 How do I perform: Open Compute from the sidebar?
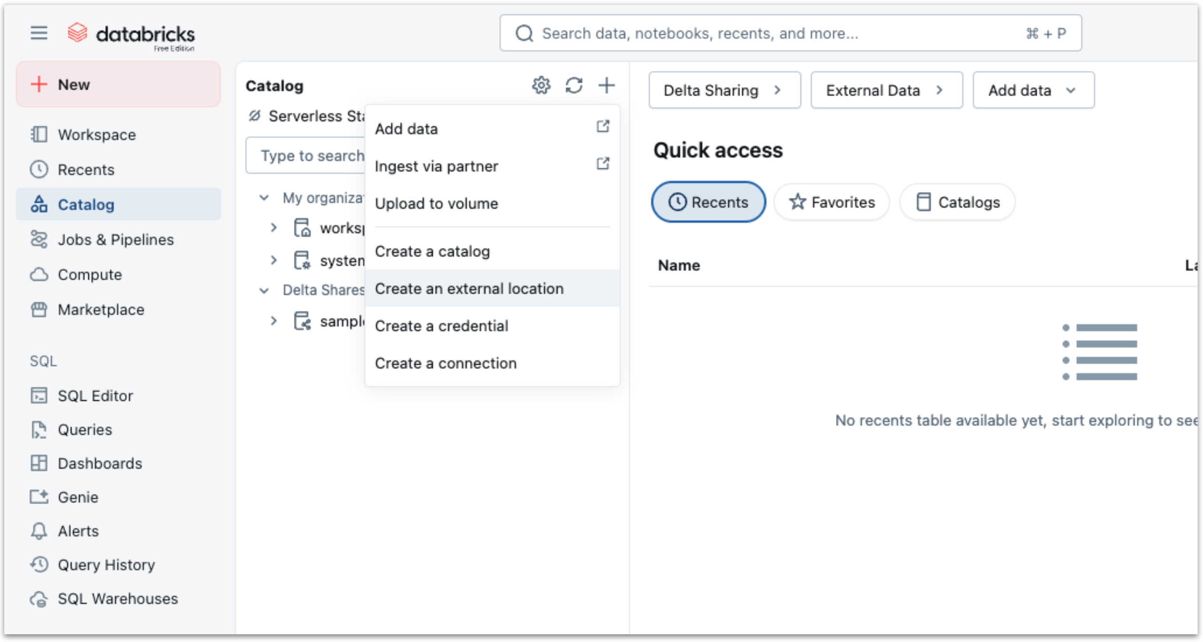pyautogui.click(x=90, y=274)
